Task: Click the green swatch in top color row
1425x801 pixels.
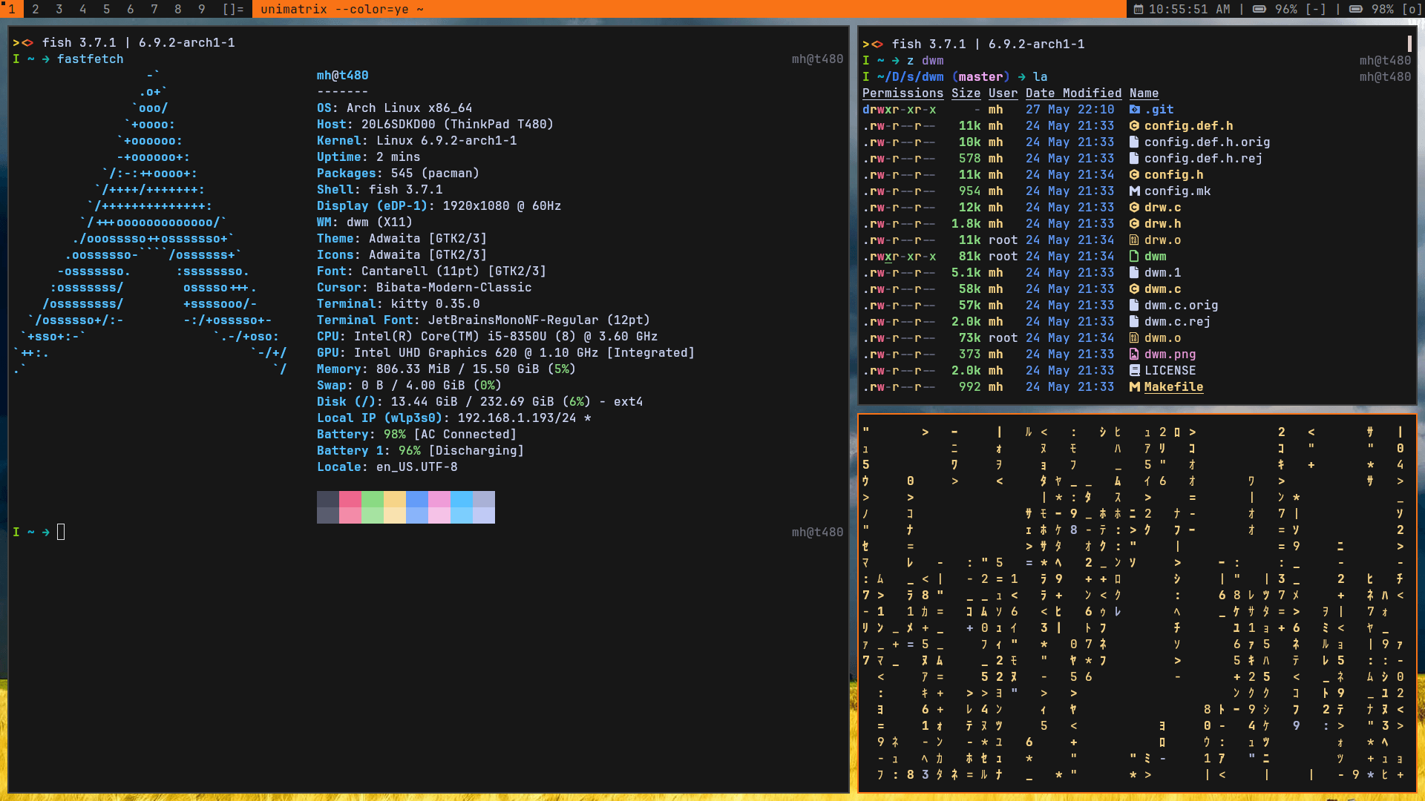Action: (x=373, y=499)
